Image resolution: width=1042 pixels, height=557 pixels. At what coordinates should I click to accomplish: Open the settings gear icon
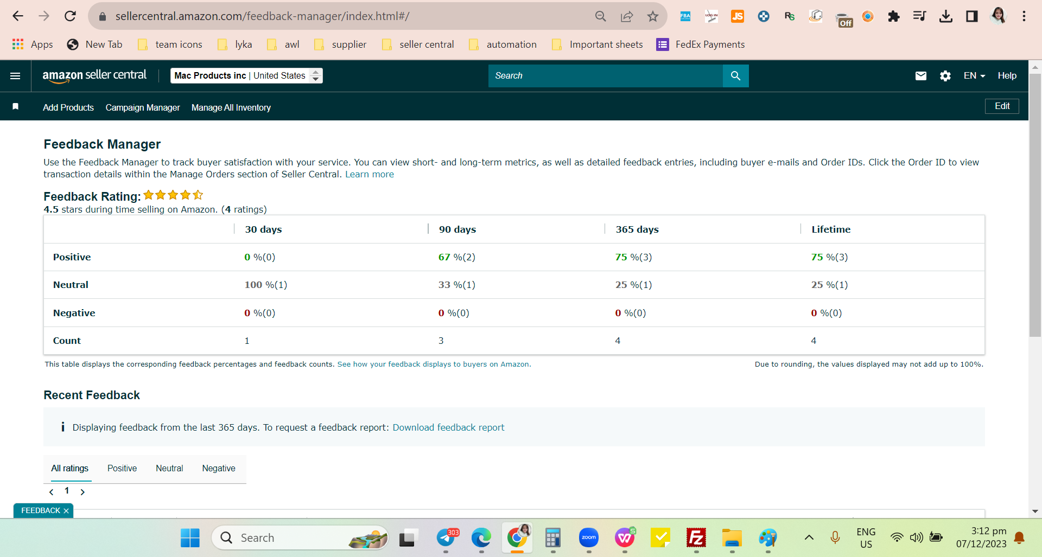pyautogui.click(x=945, y=76)
